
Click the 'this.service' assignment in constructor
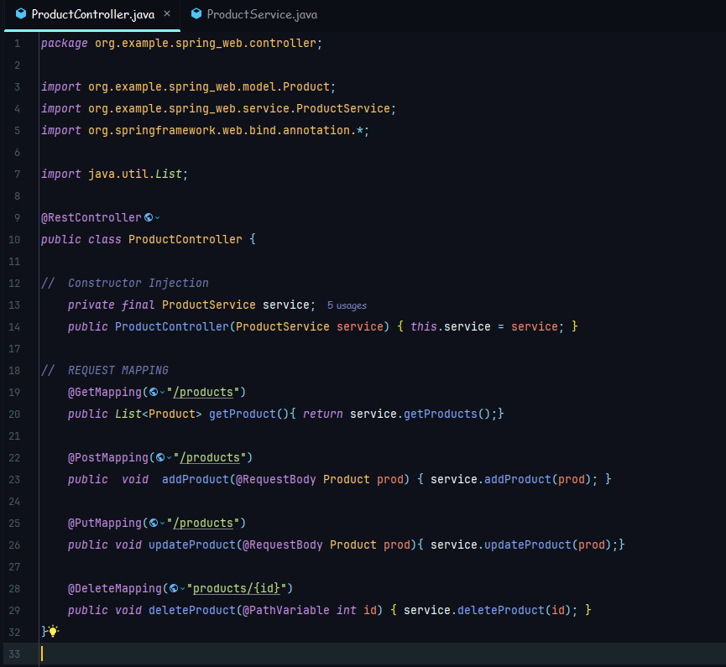coord(451,326)
